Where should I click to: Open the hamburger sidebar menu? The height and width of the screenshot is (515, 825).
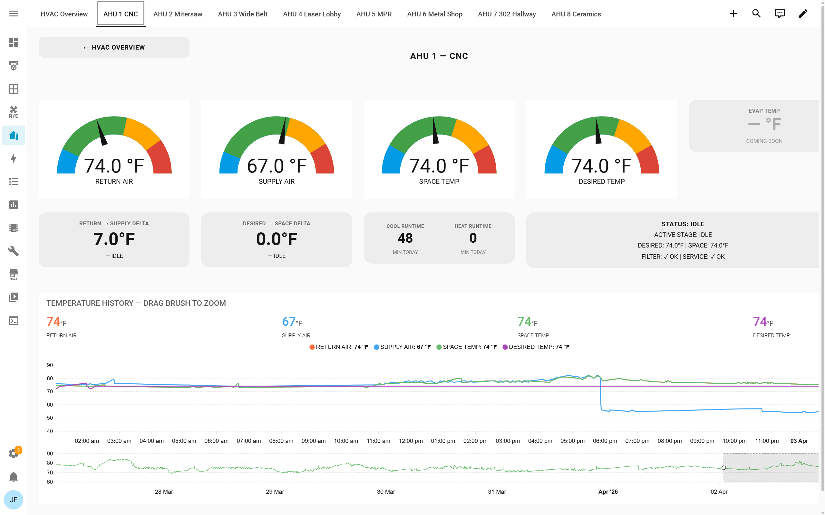pos(13,14)
